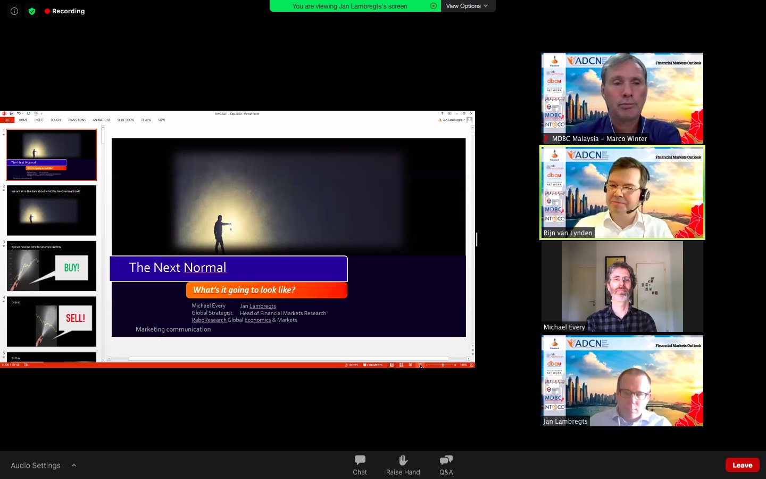Toggle the Notes pane in status bar
The image size is (766, 479).
[352, 365]
